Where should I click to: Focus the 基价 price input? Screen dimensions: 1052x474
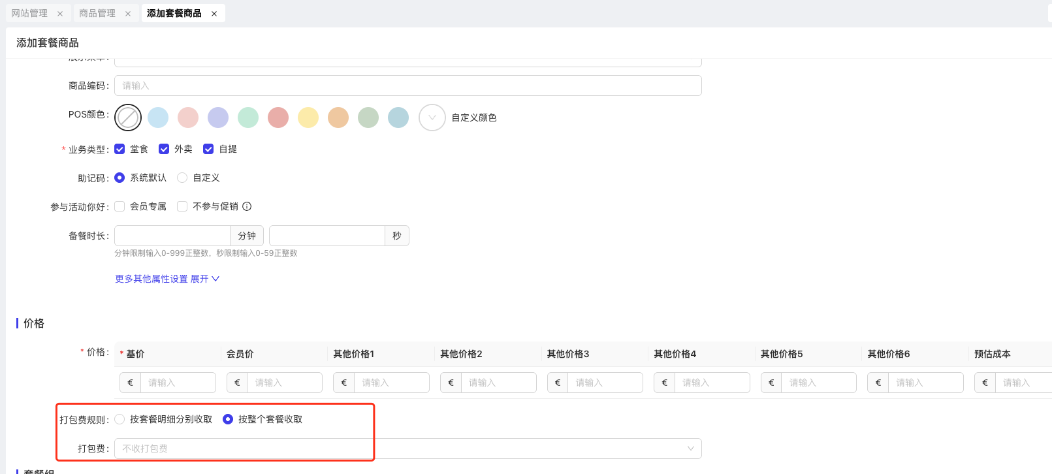click(x=178, y=383)
